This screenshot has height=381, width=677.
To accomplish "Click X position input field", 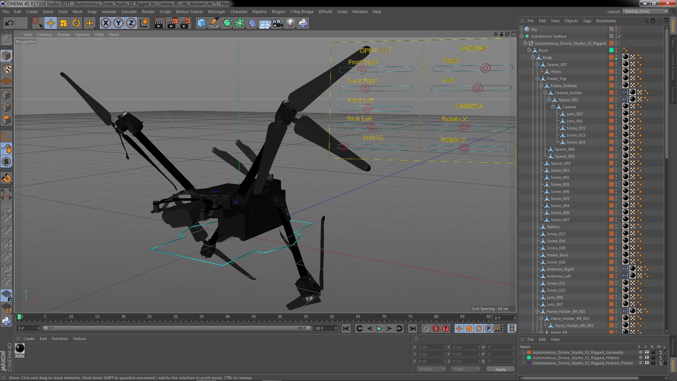I will click(x=432, y=347).
